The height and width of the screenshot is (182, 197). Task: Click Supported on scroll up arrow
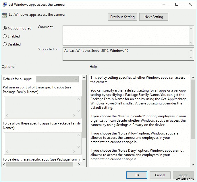click(x=191, y=51)
